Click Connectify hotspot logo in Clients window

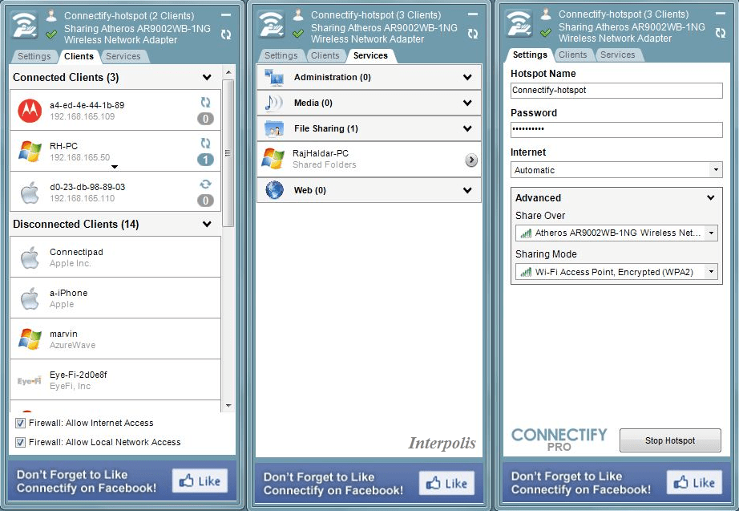[x=25, y=25]
